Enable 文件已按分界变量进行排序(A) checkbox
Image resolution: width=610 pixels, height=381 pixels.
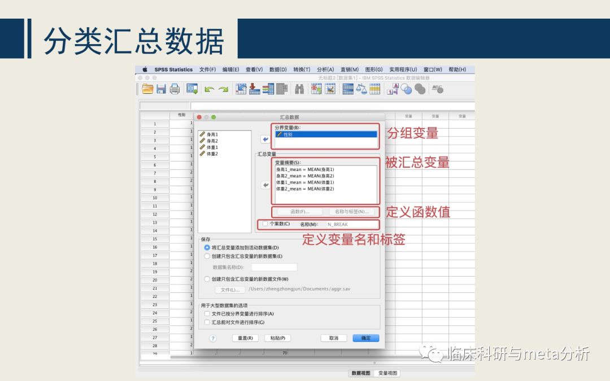tap(207, 314)
